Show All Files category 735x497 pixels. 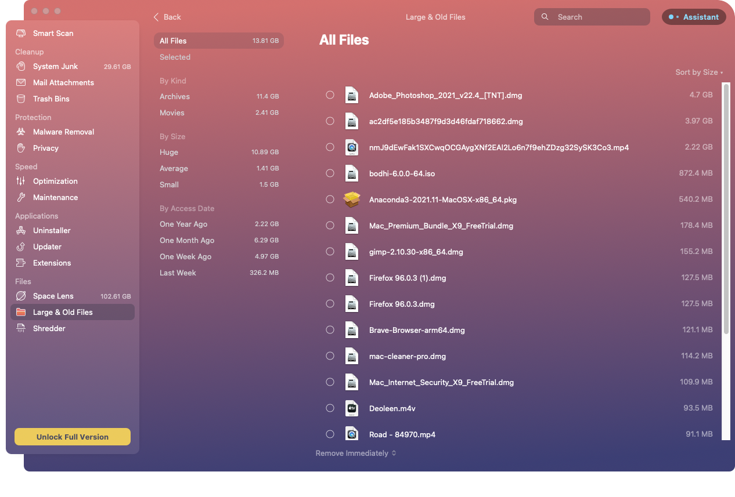[219, 41]
